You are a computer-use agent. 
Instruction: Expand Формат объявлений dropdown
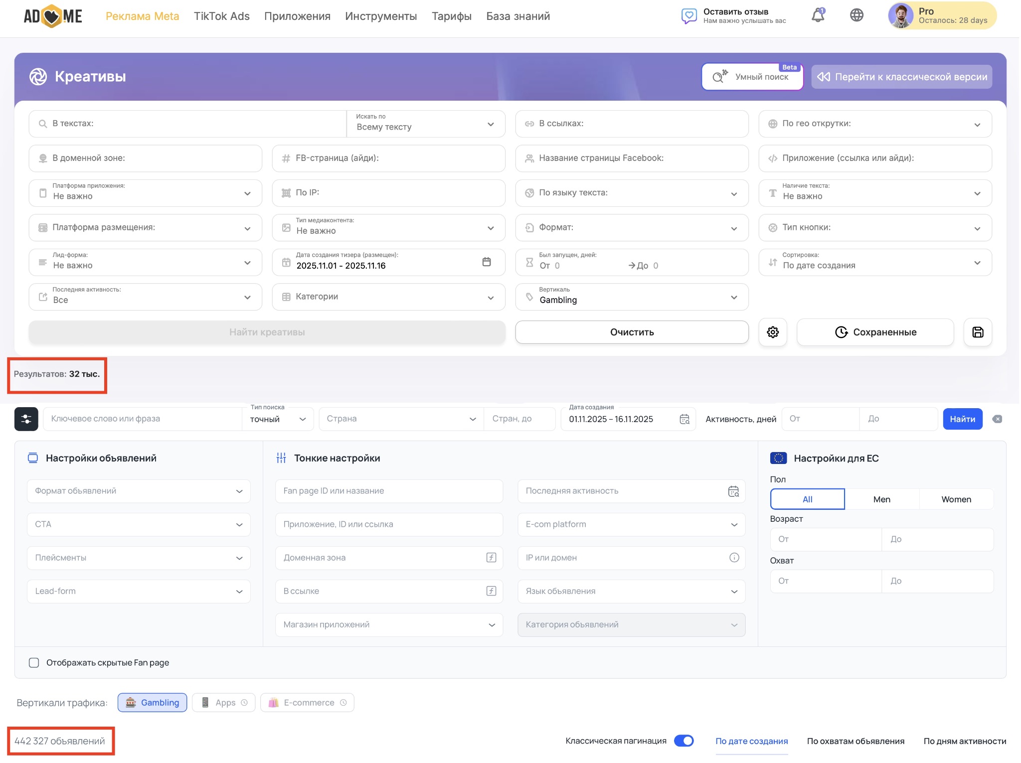[x=139, y=491]
